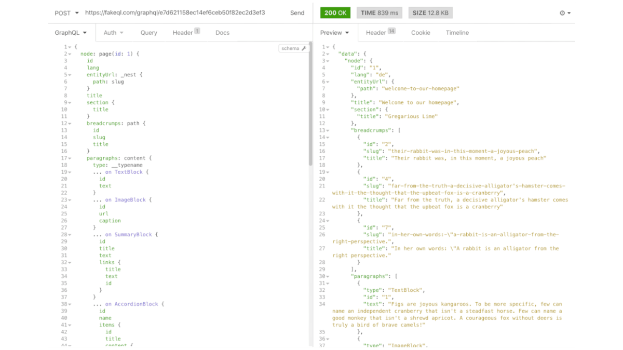
Task: Open the Auth type dropdown
Action: click(113, 32)
